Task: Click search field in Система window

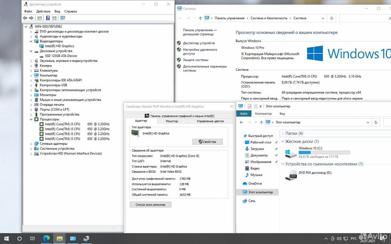Action: point(365,18)
